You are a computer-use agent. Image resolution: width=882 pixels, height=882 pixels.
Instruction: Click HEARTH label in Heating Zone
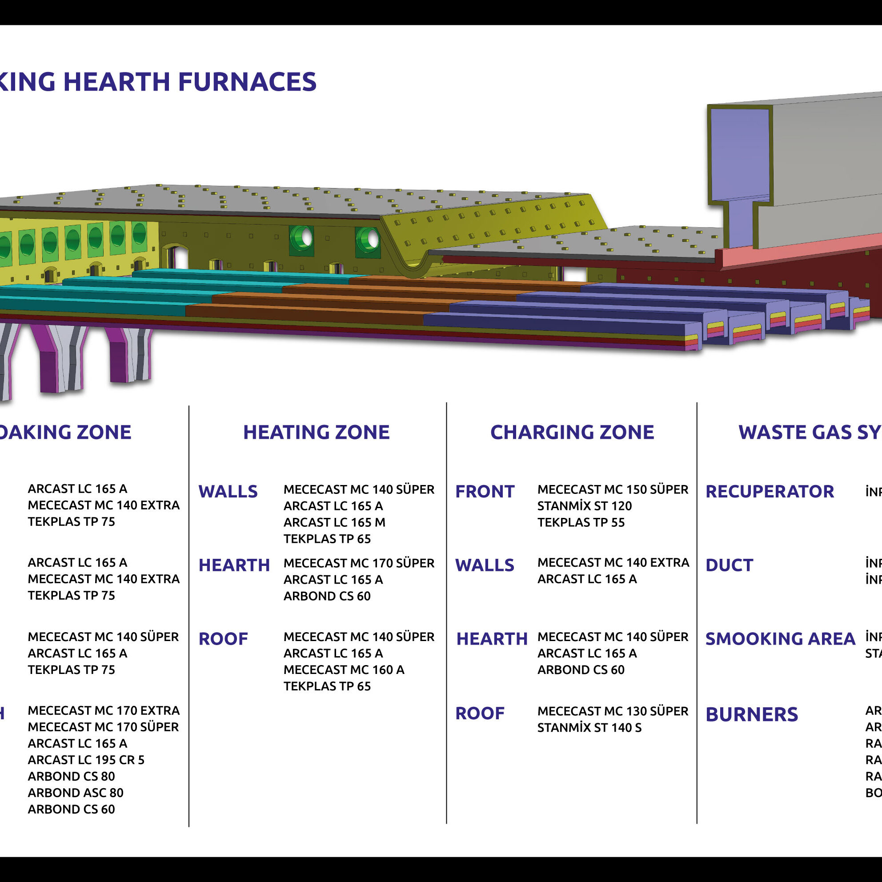click(234, 565)
